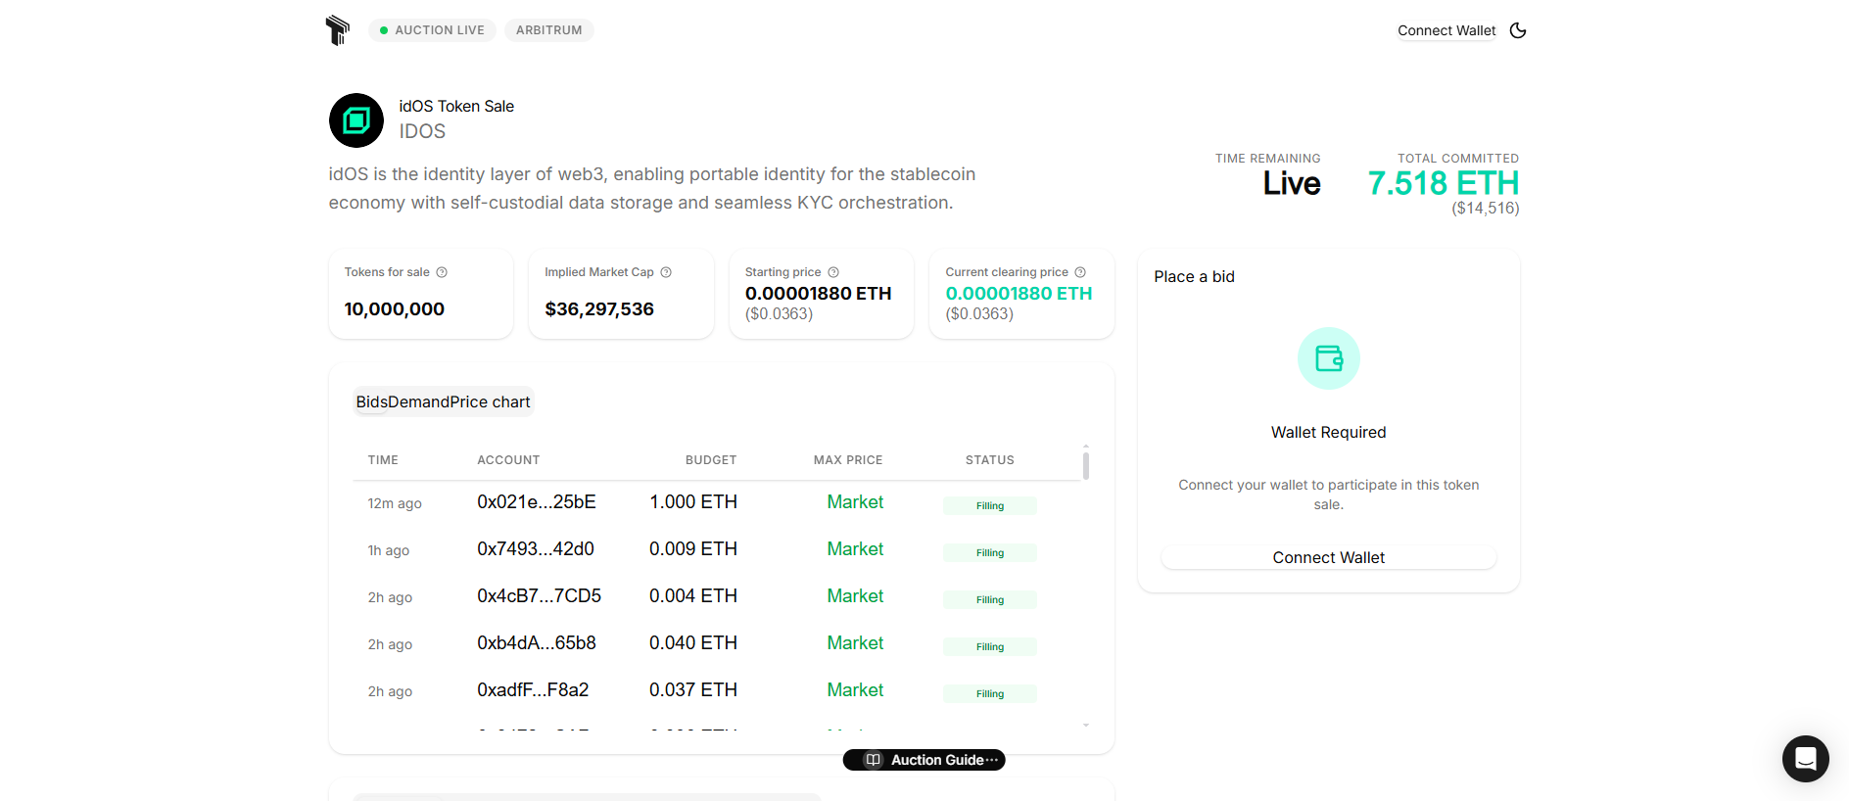
Task: Click Filling status in the 0xb4dA...65b8 row
Action: pyautogui.click(x=990, y=647)
